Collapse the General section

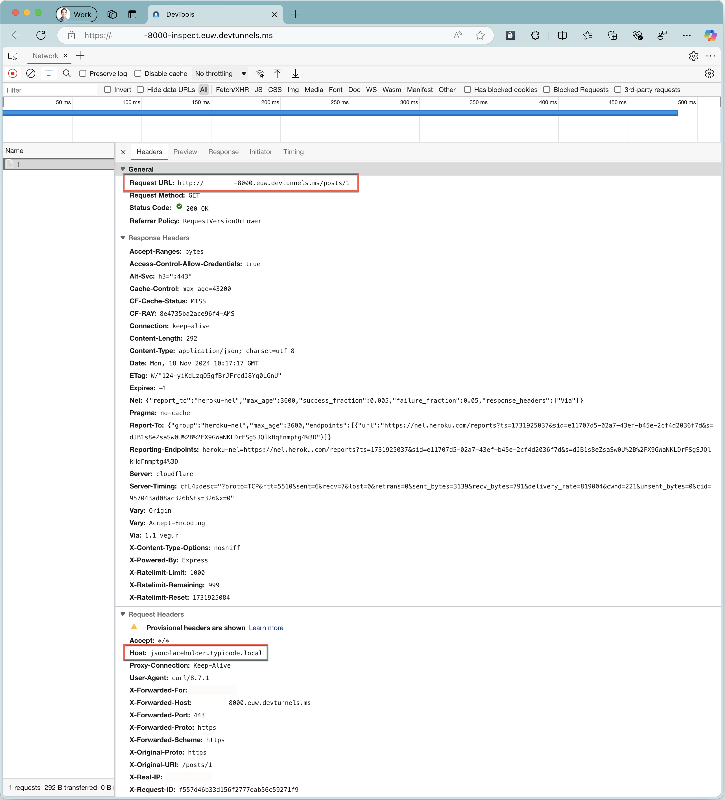click(x=123, y=169)
